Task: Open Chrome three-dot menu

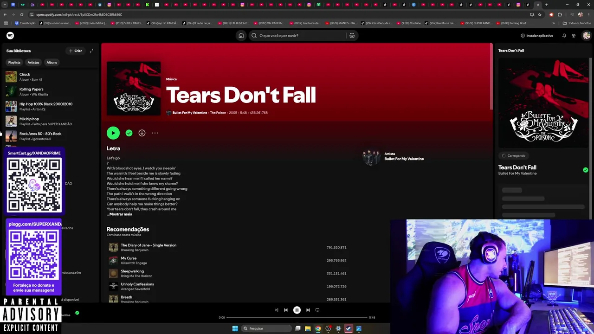Action: pyautogui.click(x=588, y=14)
